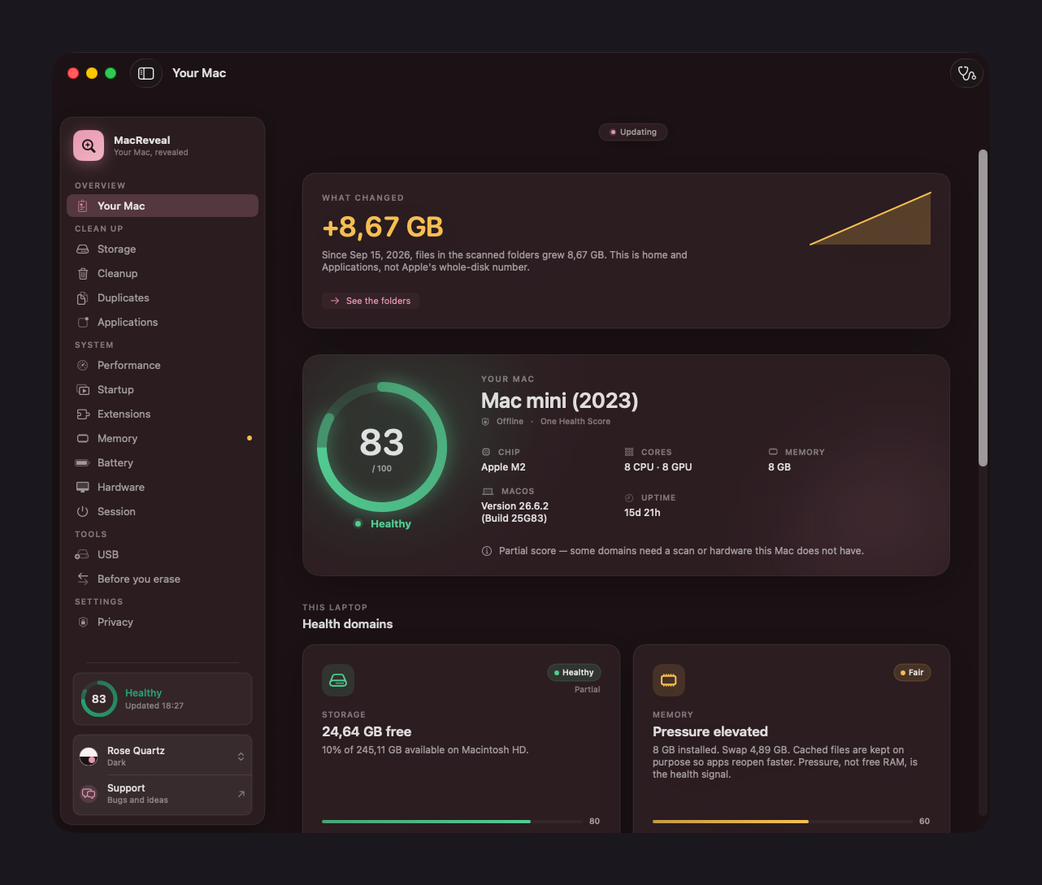Click the Apple M2 chip value
The image size is (1042, 885).
click(x=504, y=467)
